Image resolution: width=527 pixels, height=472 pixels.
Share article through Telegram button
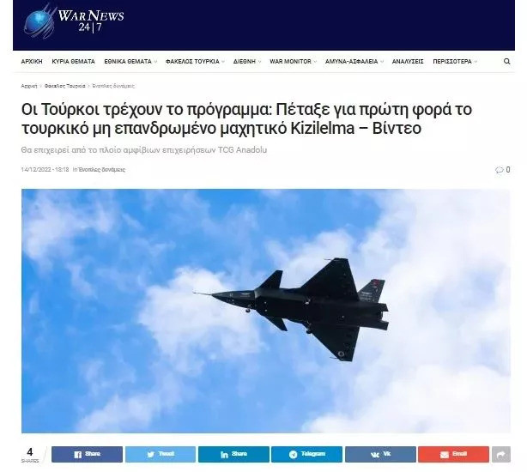pyautogui.click(x=307, y=454)
